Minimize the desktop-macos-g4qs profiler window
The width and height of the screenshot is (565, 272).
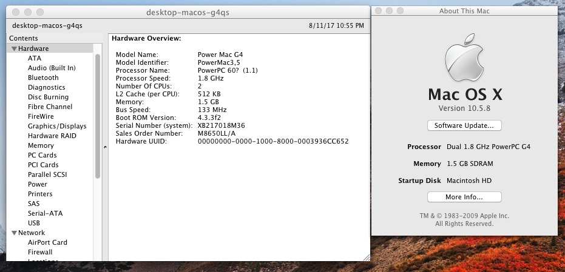pos(28,12)
